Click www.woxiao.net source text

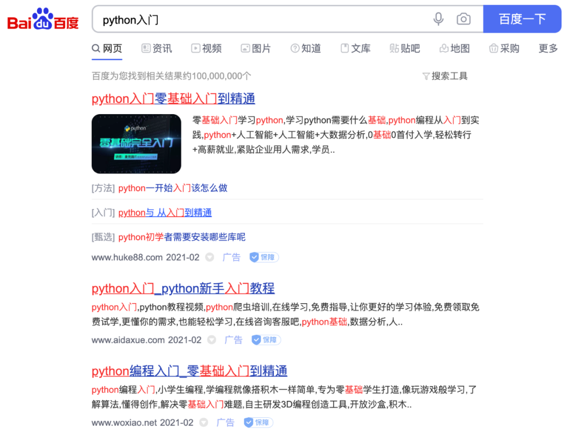(x=124, y=422)
